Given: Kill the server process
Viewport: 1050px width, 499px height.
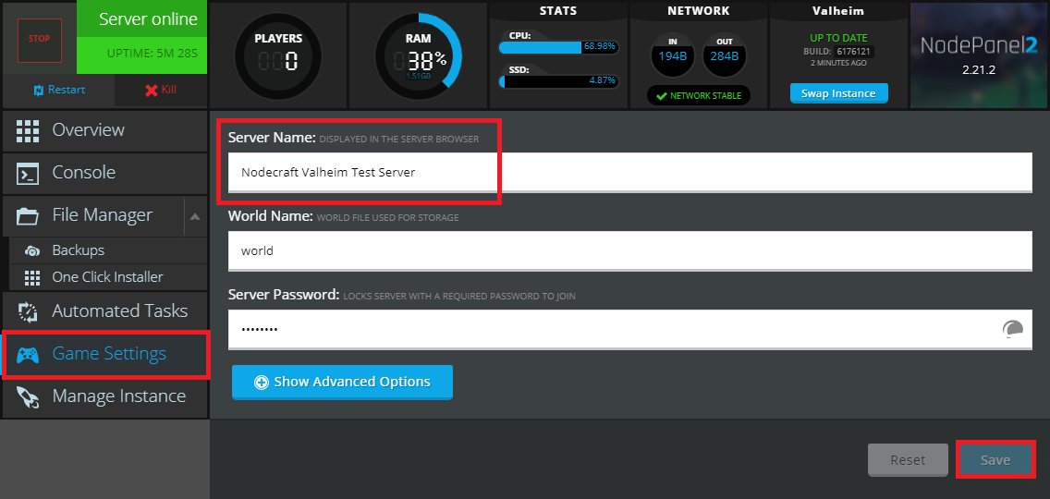Looking at the screenshot, I should [160, 90].
